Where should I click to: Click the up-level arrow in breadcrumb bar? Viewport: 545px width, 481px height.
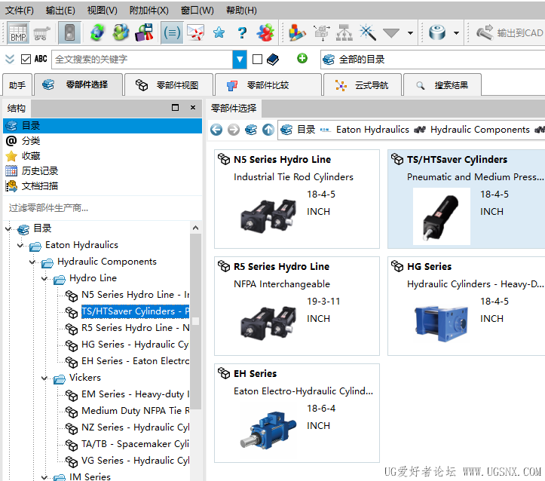[x=268, y=130]
